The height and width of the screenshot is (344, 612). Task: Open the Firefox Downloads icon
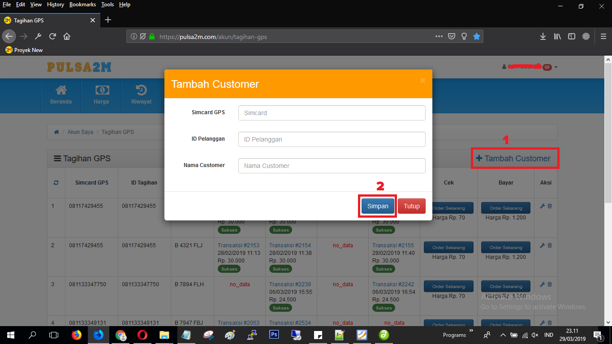(x=543, y=36)
